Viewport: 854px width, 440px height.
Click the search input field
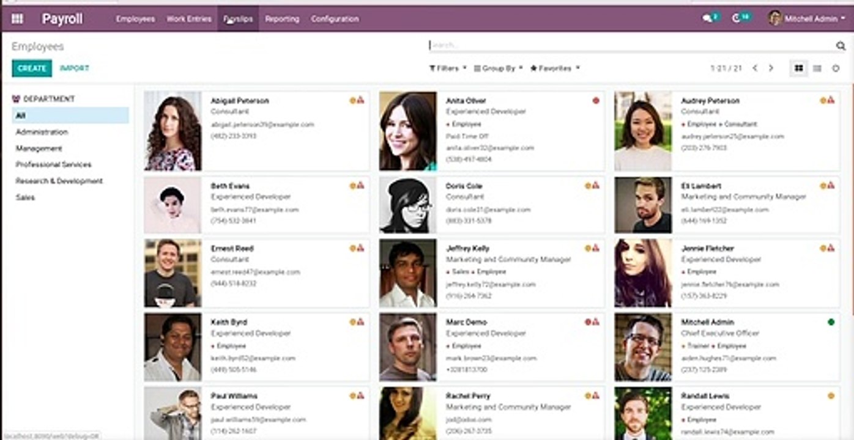pyautogui.click(x=631, y=45)
